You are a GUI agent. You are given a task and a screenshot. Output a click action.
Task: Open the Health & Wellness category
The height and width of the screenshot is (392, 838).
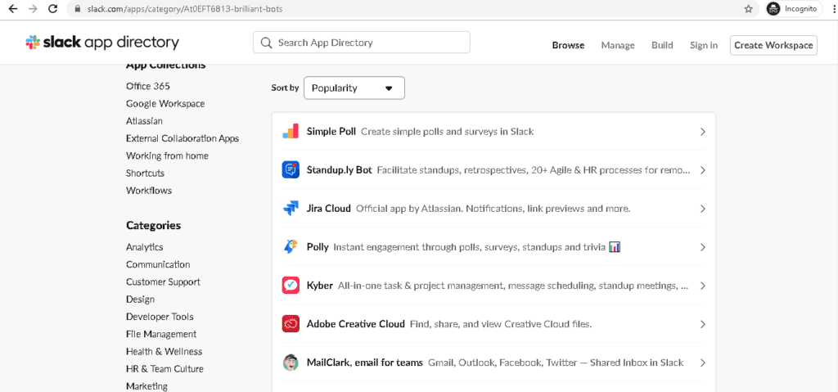coord(164,351)
